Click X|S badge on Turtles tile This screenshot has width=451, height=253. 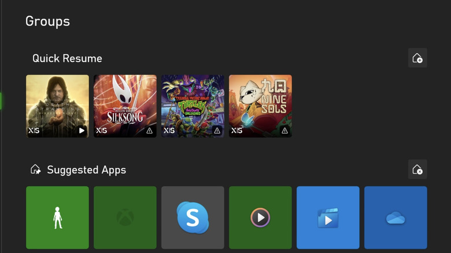pos(169,131)
